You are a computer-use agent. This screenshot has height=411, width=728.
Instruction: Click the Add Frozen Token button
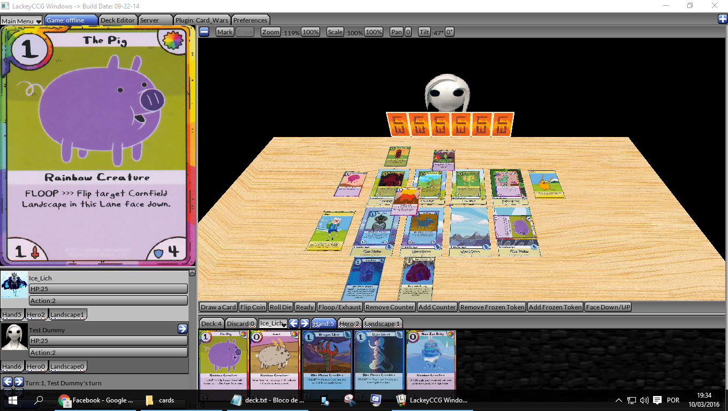(x=555, y=307)
